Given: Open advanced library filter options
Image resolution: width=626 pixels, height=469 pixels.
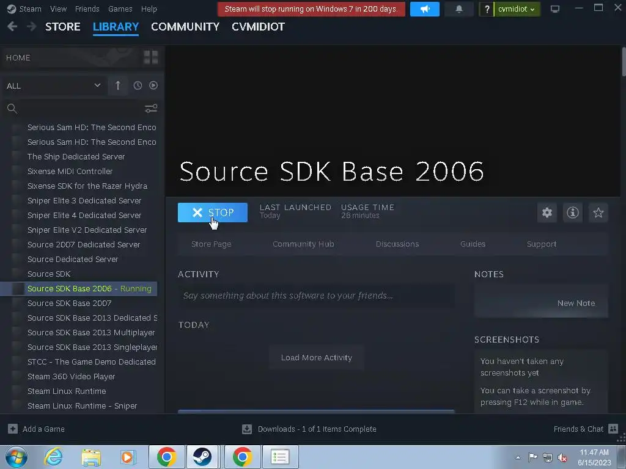Looking at the screenshot, I should (151, 109).
